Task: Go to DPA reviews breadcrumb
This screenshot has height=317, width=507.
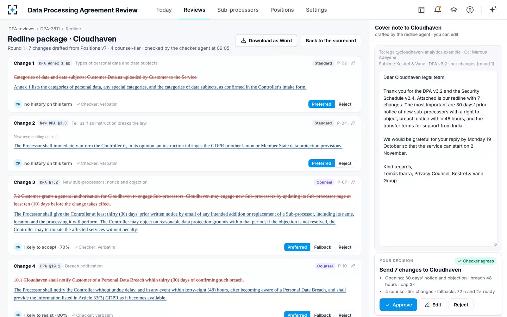Action: [21, 29]
